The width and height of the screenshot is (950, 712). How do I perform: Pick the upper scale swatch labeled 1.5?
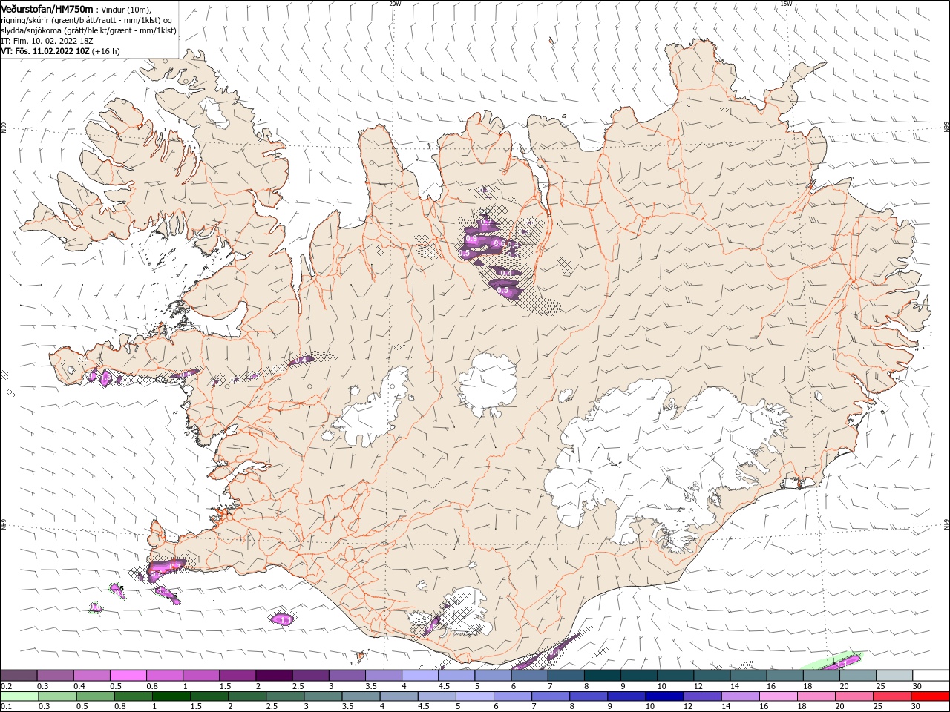click(237, 676)
